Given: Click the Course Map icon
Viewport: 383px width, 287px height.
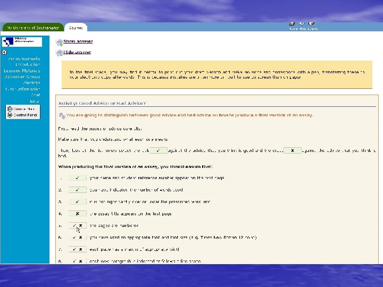Looking at the screenshot, I should coord(10,109).
